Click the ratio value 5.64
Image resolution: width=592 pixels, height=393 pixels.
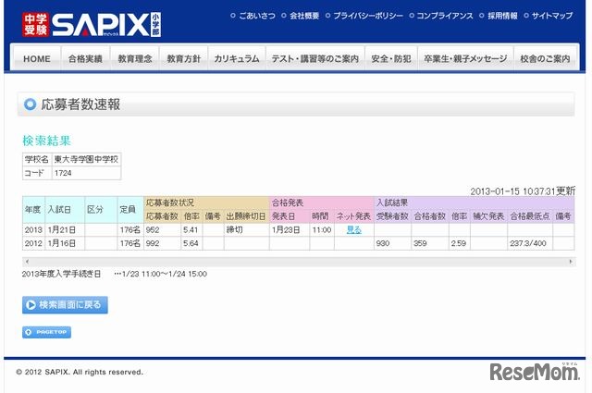click(x=191, y=243)
